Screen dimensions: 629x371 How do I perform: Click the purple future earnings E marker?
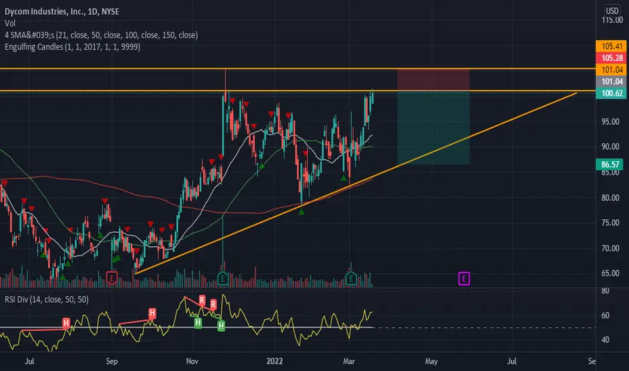(464, 279)
